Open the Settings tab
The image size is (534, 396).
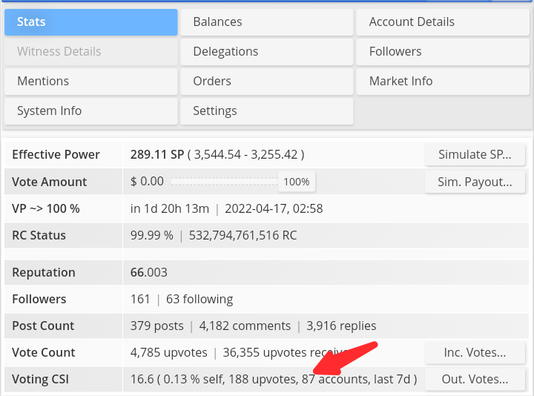(267, 111)
